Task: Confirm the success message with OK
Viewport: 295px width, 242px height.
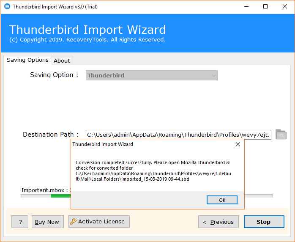Action: (x=222, y=200)
